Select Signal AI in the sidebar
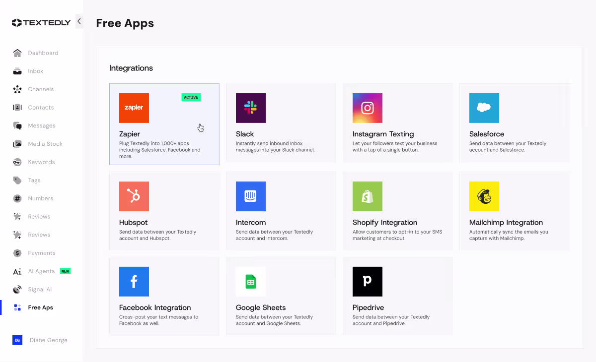Viewport: 596px width, 362px height. [40, 289]
